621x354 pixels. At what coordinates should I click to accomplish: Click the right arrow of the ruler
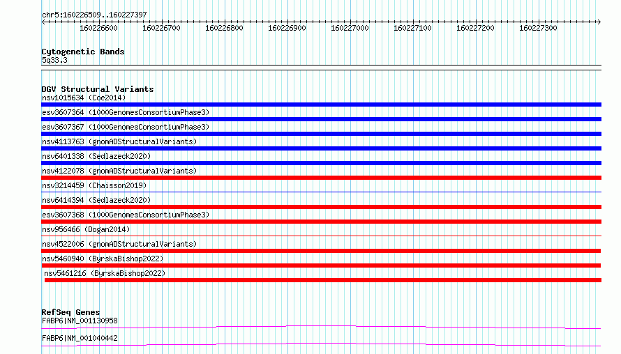(x=599, y=22)
